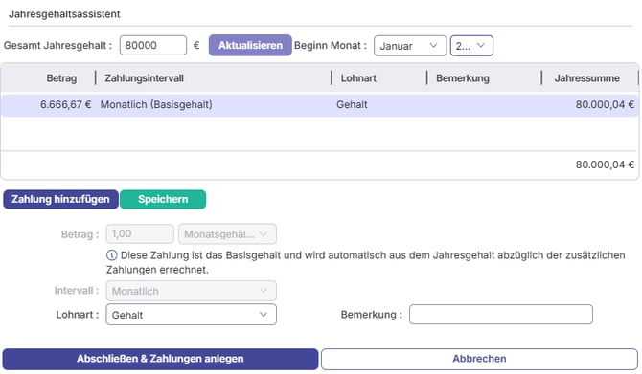
Task: Click the Aktualisieren button
Action: click(x=250, y=45)
